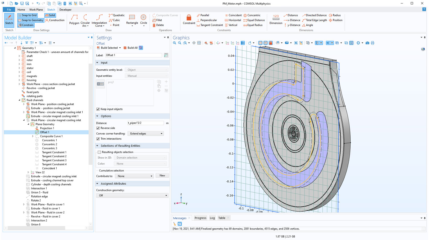429x240 pixels.
Task: Switch to the Work Plane ribbon tab
Action: [36, 10]
